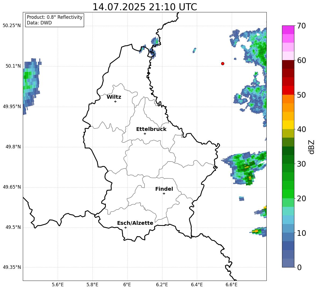Viewport: 318px width, 290px height.
Task: Click the Ettelbruck cross marker
Action: pyautogui.click(x=145, y=134)
